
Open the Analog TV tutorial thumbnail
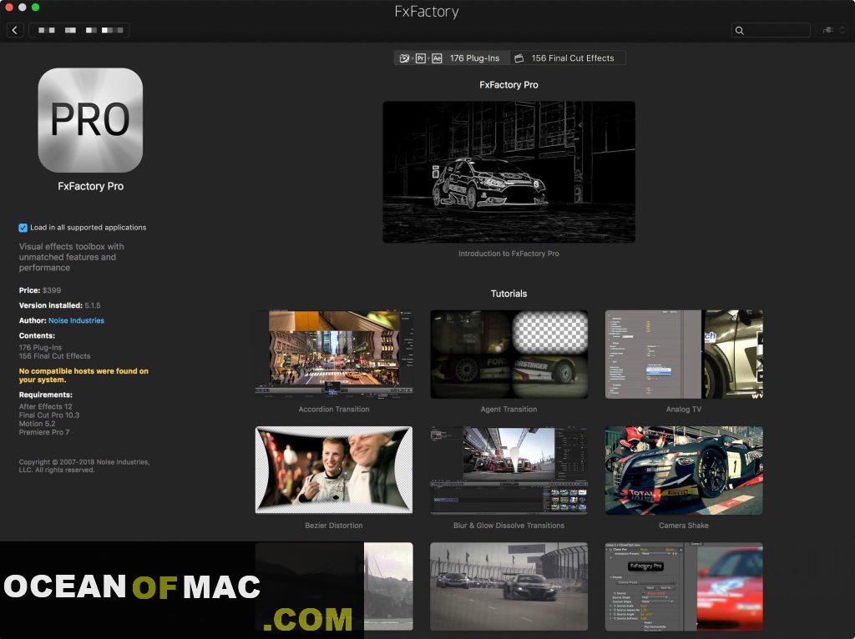point(684,355)
